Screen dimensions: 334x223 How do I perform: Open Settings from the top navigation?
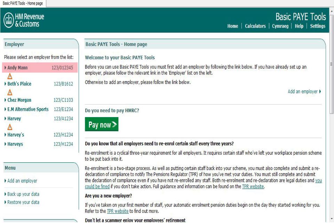[317, 26]
